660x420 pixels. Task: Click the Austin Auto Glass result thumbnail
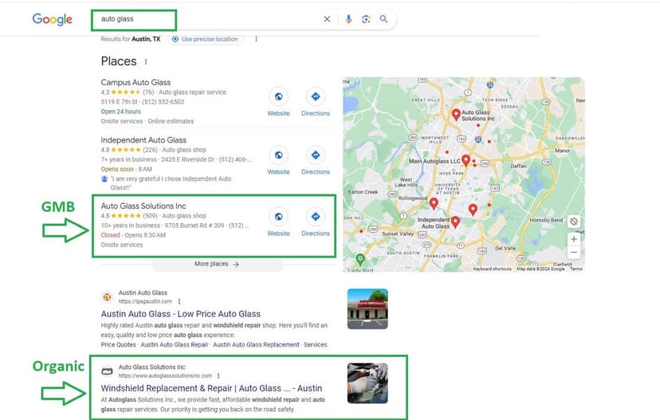367,308
